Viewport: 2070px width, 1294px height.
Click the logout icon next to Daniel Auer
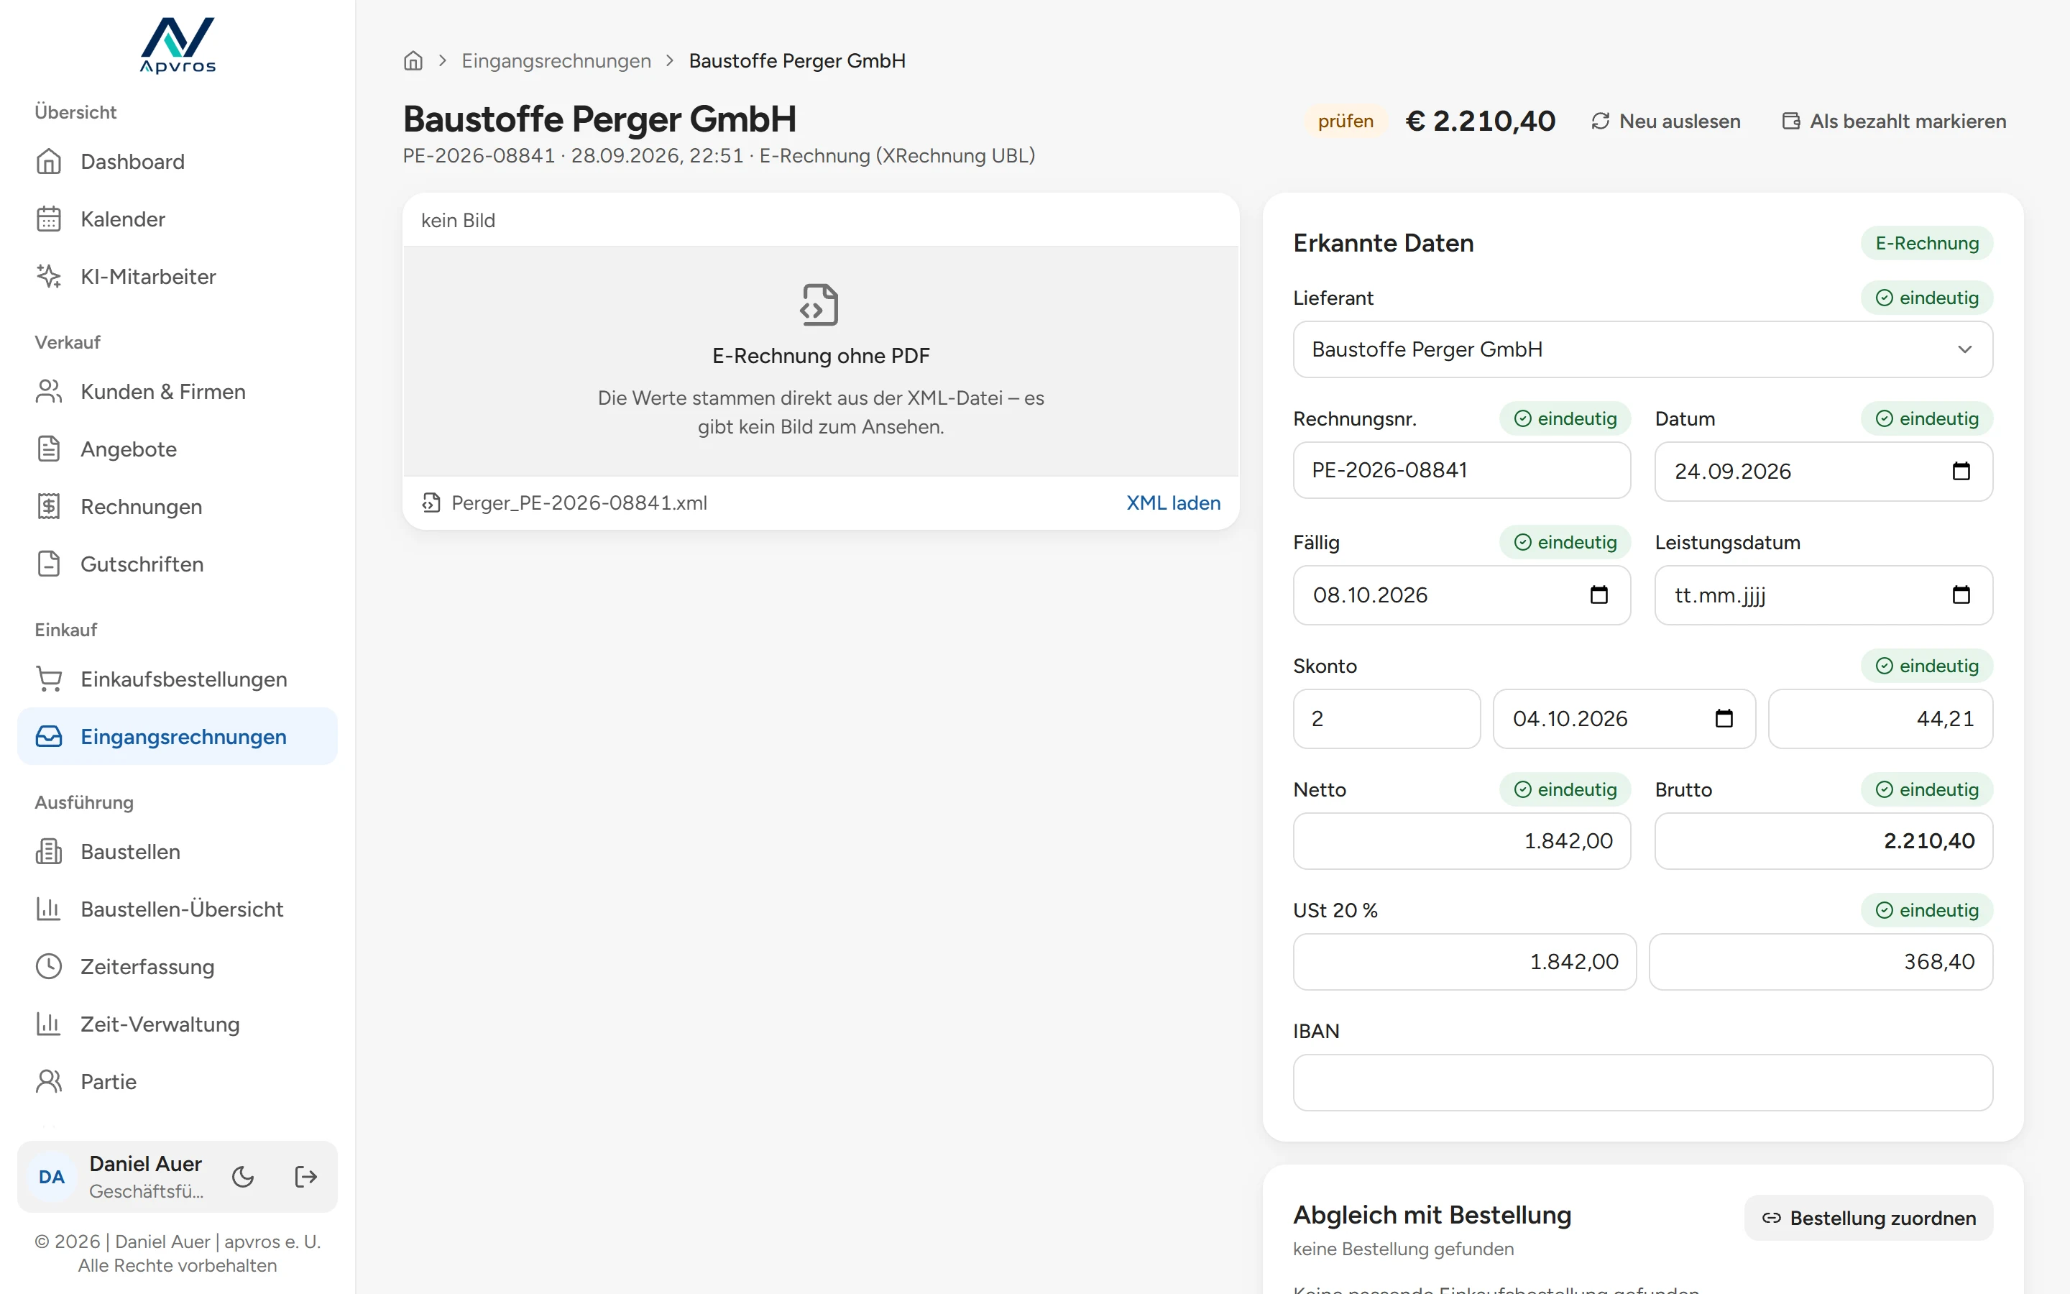click(305, 1177)
